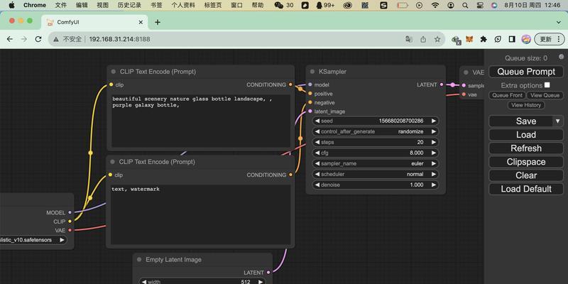
Task: Collapse the VAE Decode node dot
Action: coord(466,72)
